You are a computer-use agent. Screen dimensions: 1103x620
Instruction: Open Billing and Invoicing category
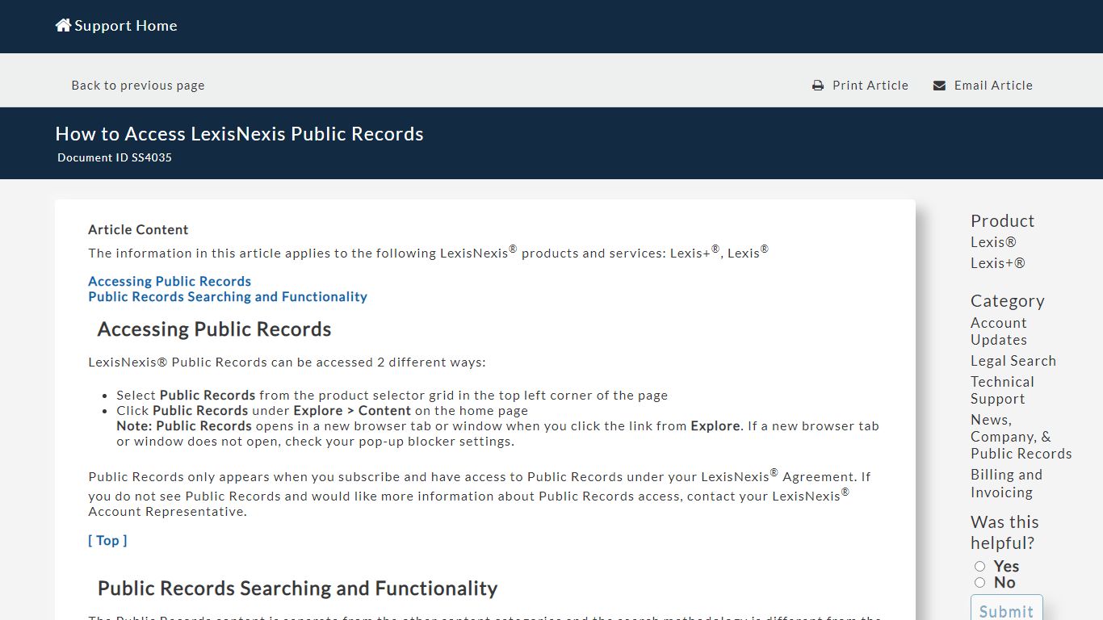coord(1006,484)
